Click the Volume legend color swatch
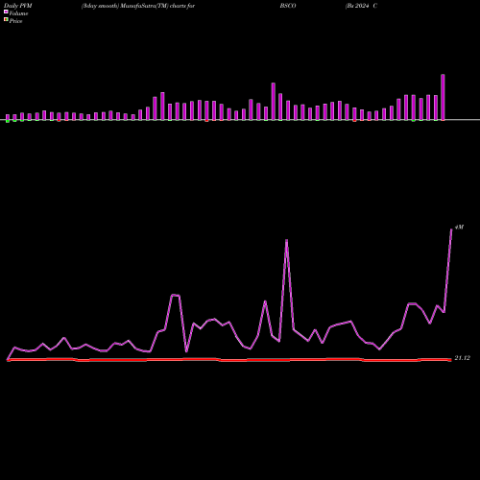480x480 pixels. (6, 12)
